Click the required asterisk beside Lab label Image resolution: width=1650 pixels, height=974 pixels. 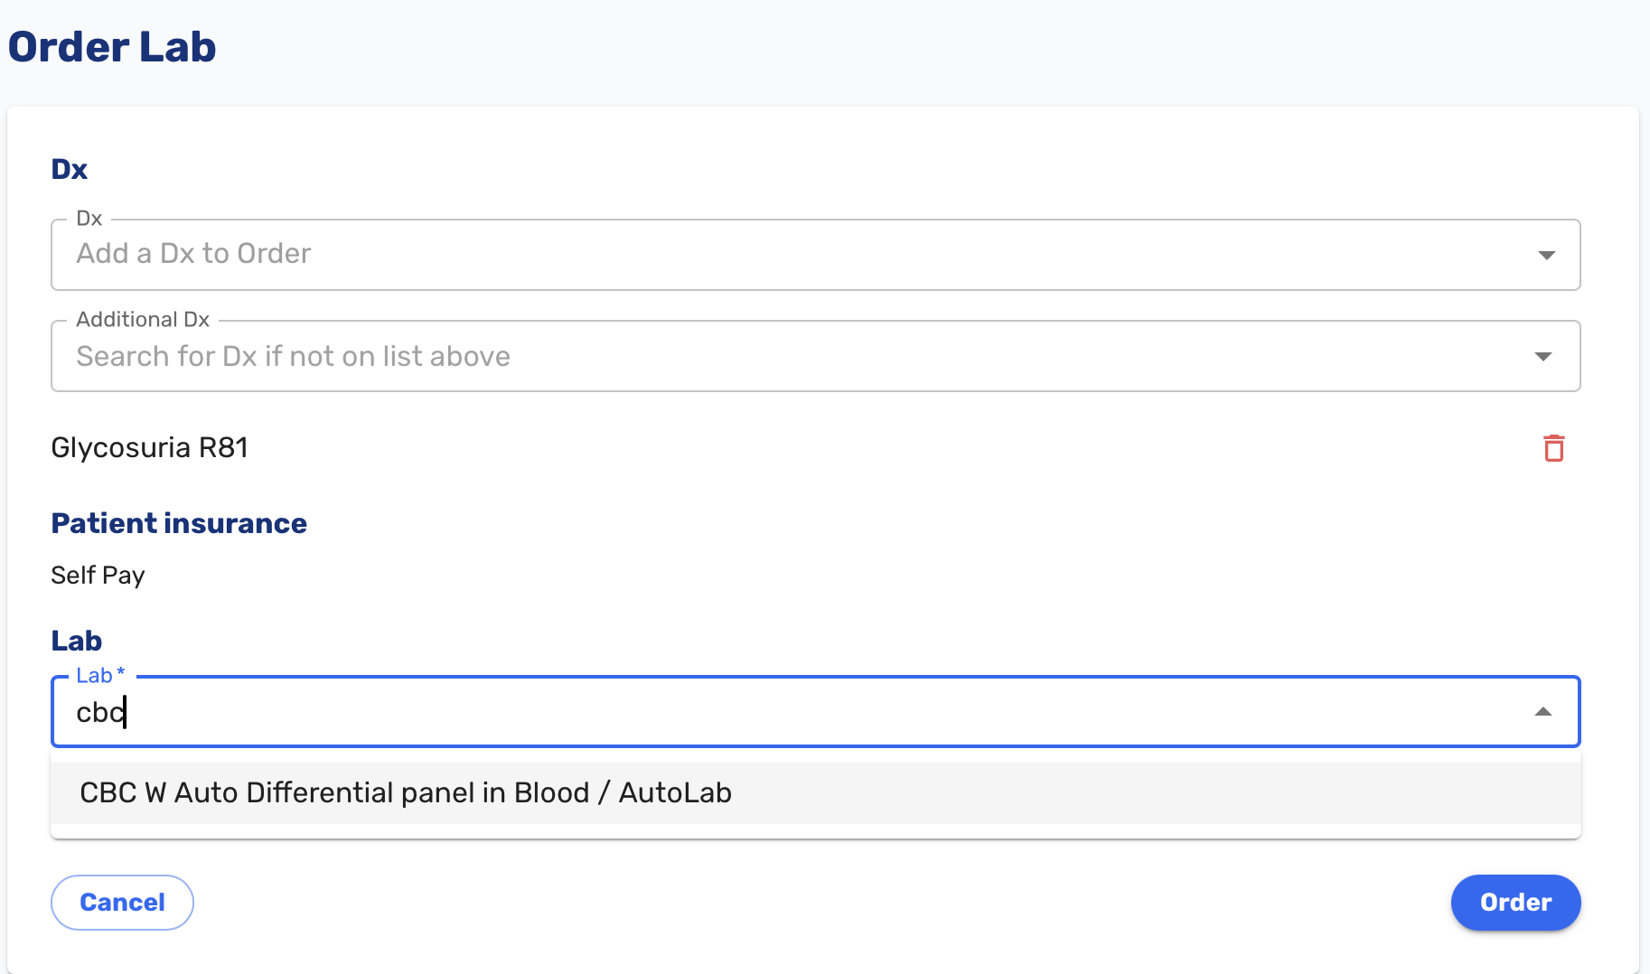(121, 672)
